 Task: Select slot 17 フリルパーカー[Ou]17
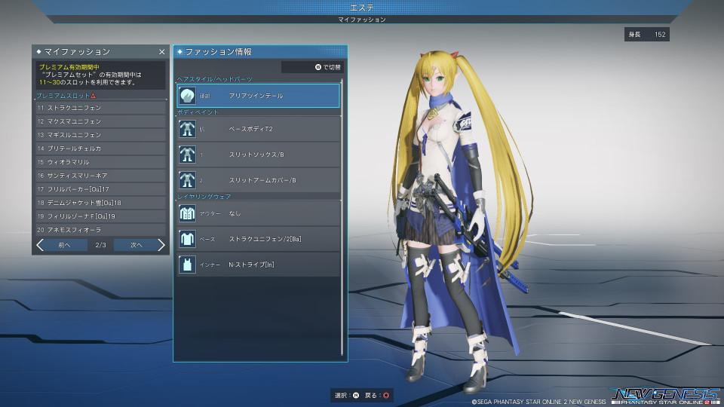coord(100,189)
